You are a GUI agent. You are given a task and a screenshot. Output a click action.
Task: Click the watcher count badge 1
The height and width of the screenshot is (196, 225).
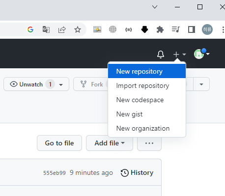50,84
